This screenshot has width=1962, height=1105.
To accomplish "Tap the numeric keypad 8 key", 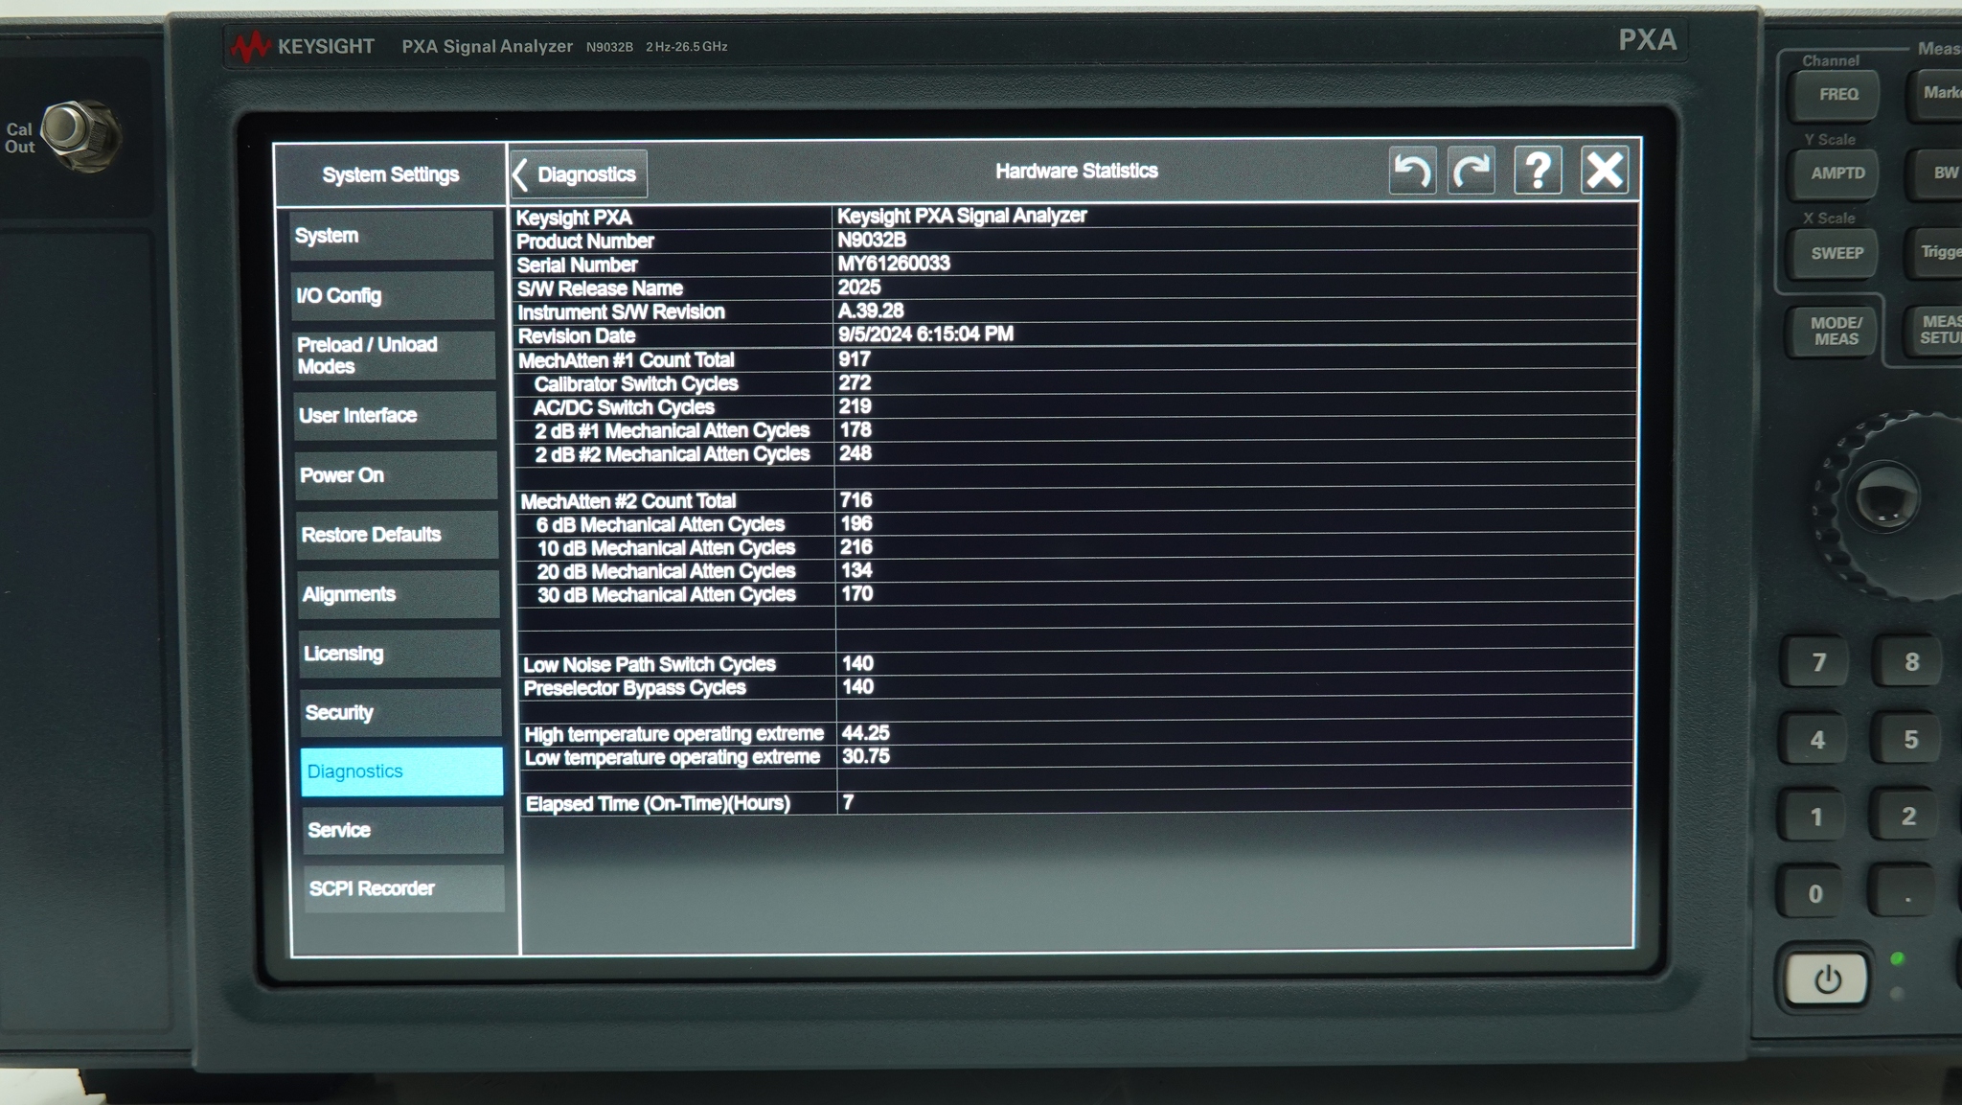I will coord(1910,661).
